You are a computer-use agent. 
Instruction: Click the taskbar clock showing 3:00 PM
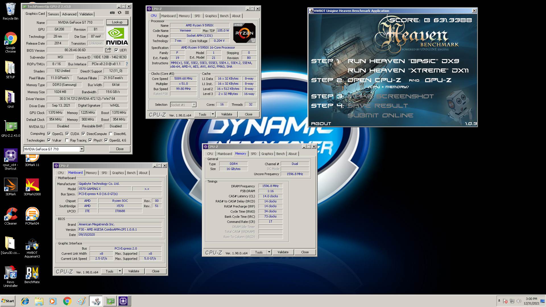[x=531, y=301]
